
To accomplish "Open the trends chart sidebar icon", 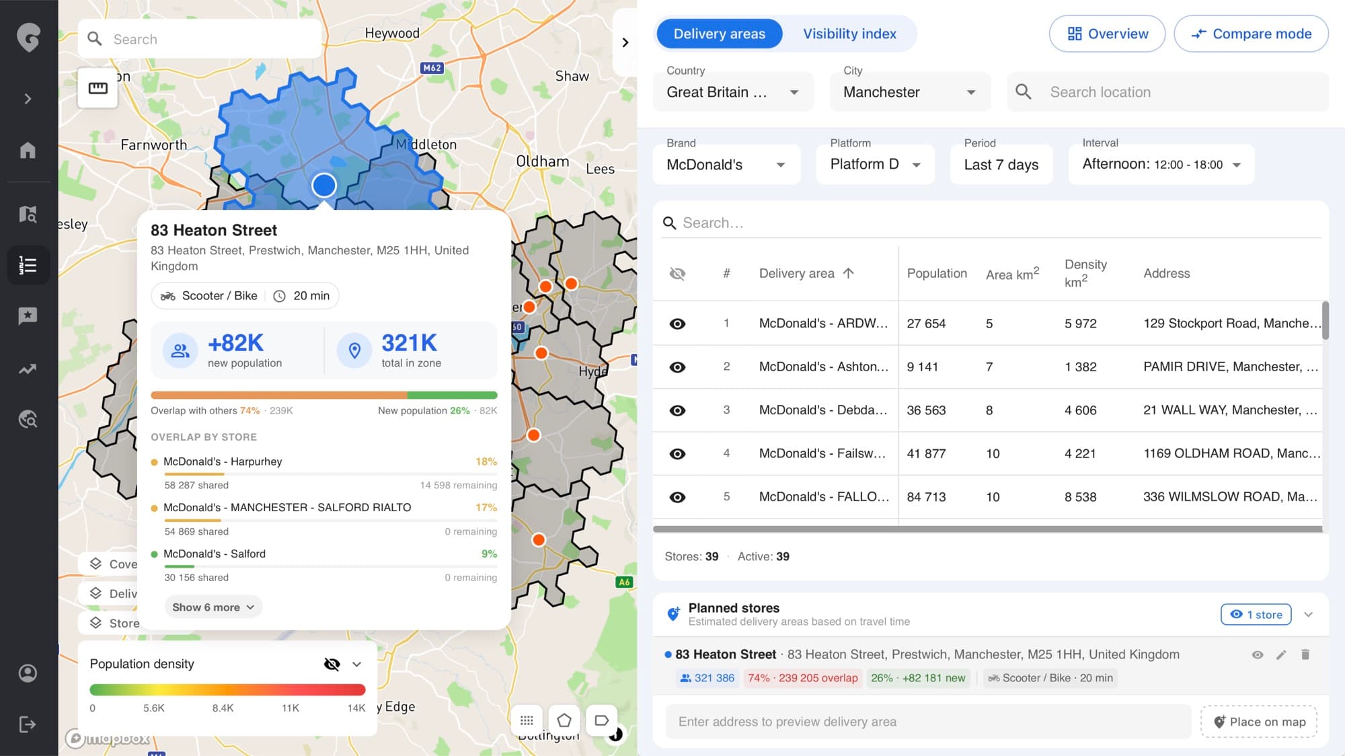I will (28, 369).
